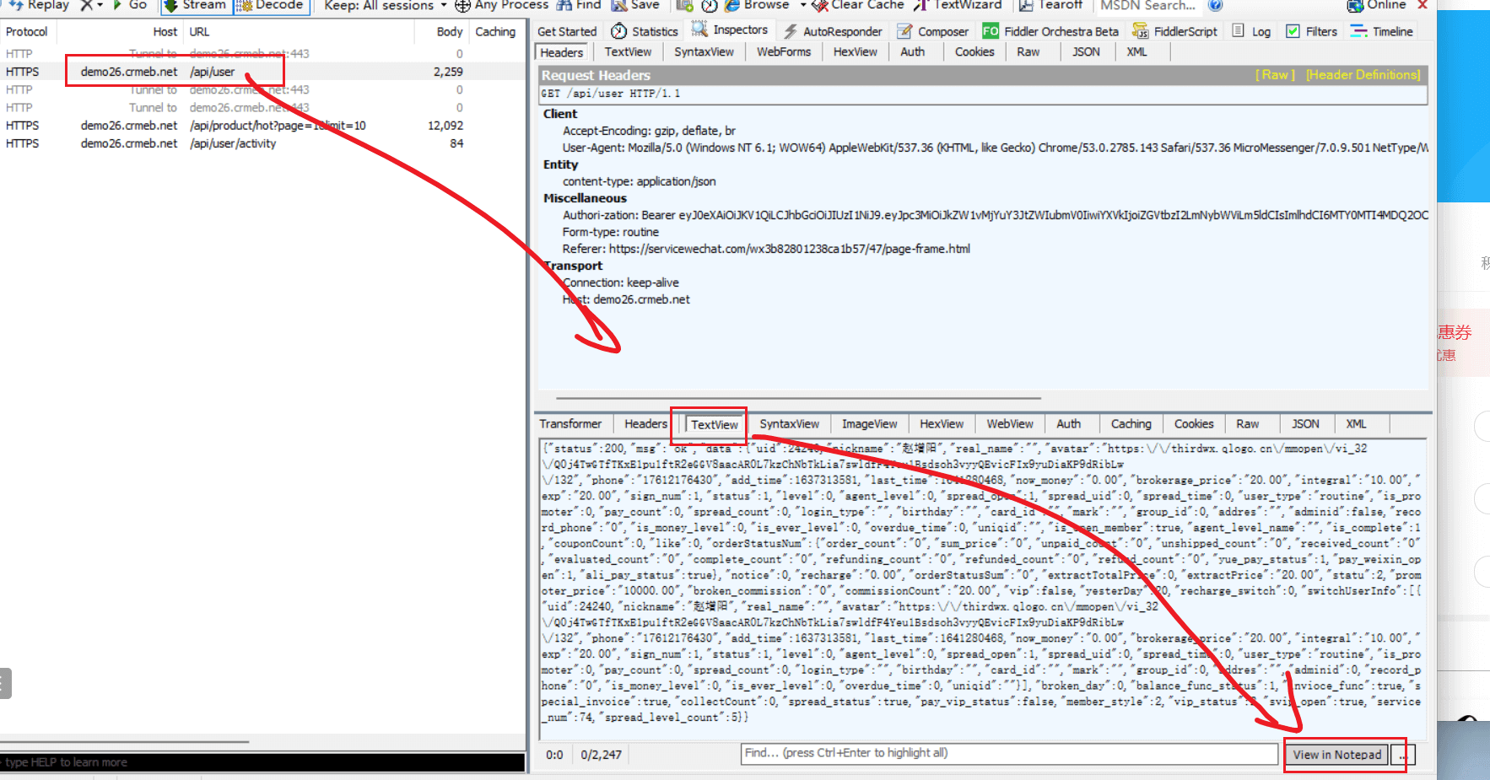This screenshot has height=780, width=1490.
Task: Toggle Stream mode in toolbar
Action: [x=195, y=5]
